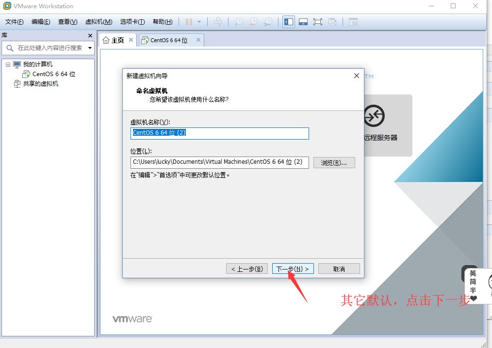Open the 文件(F) menu

pos(15,22)
